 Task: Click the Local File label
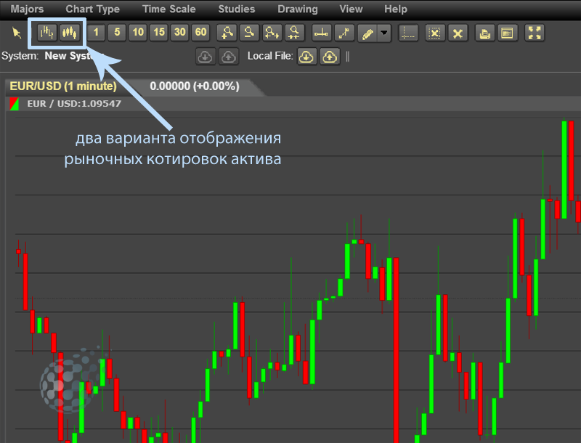270,56
